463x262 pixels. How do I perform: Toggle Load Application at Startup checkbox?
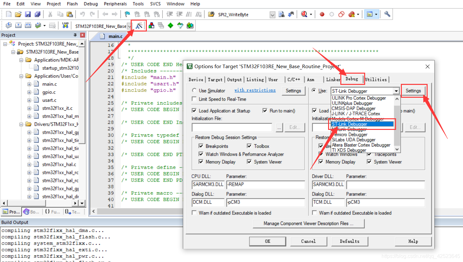point(194,111)
